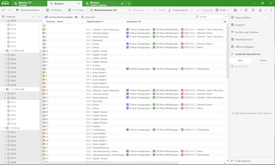Sort by the Nummer column header
Image resolution: width=275 pixels, height=165 pixels.
(x=51, y=21)
